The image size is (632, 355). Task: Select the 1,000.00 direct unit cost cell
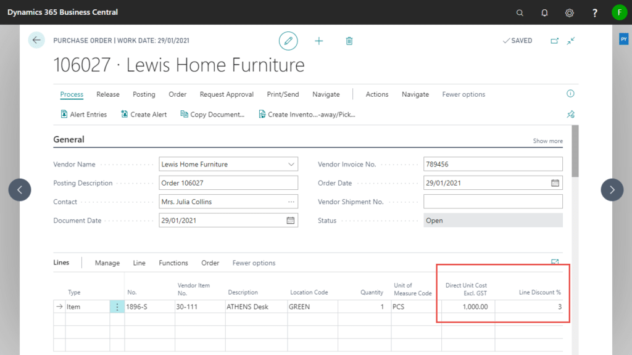point(468,307)
